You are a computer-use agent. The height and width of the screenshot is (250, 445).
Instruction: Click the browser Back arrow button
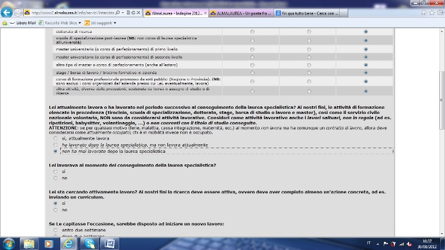[8, 13]
